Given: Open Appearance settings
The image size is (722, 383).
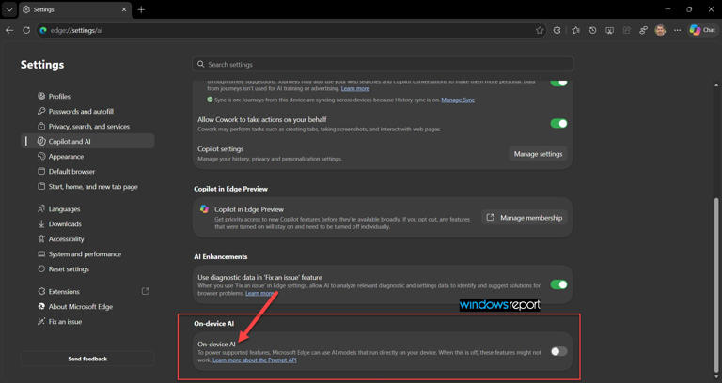Looking at the screenshot, I should click(x=87, y=157).
